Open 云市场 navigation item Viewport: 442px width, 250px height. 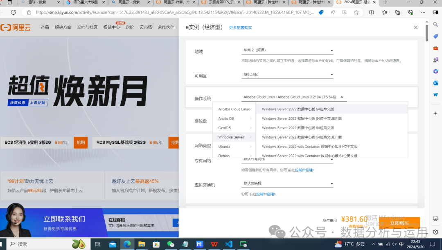(x=146, y=27)
